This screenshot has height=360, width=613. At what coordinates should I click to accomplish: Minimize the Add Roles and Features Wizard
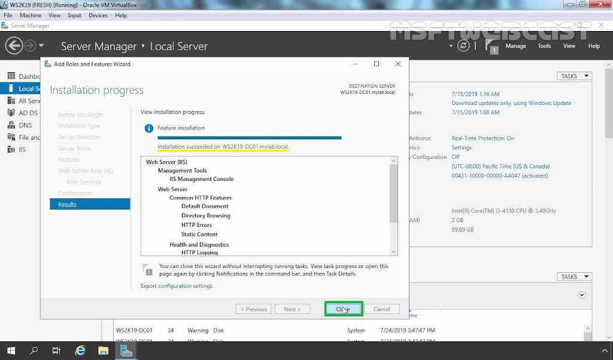(356, 64)
